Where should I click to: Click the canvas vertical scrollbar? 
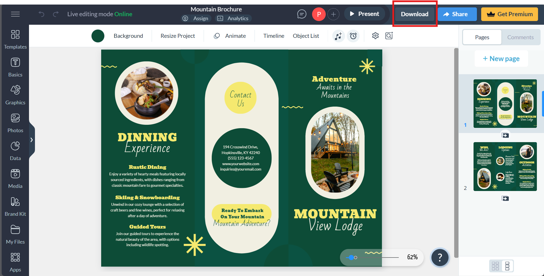(x=456, y=153)
